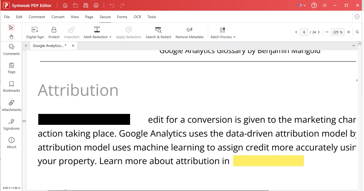Viewport: 364px width, 191px height.
Task: Click the black redaction box
Action: [x=84, y=120]
